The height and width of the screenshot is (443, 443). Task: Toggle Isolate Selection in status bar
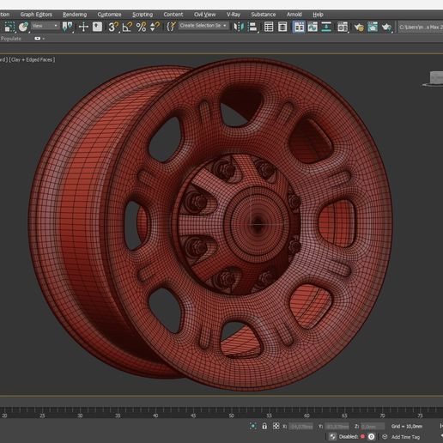pyautogui.click(x=253, y=426)
